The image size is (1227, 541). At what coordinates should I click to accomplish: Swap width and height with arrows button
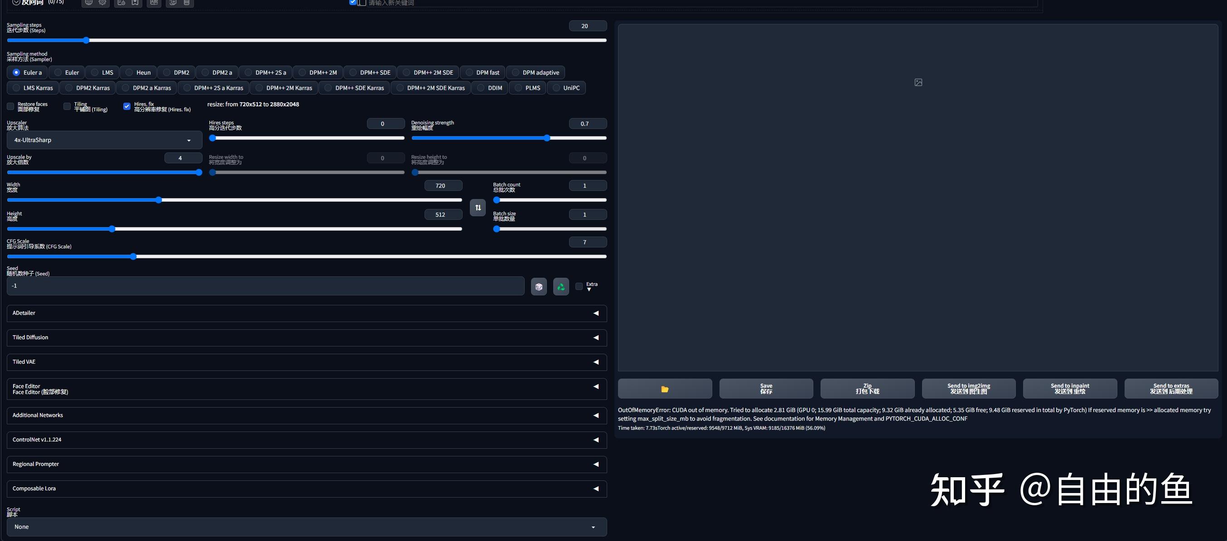[478, 207]
